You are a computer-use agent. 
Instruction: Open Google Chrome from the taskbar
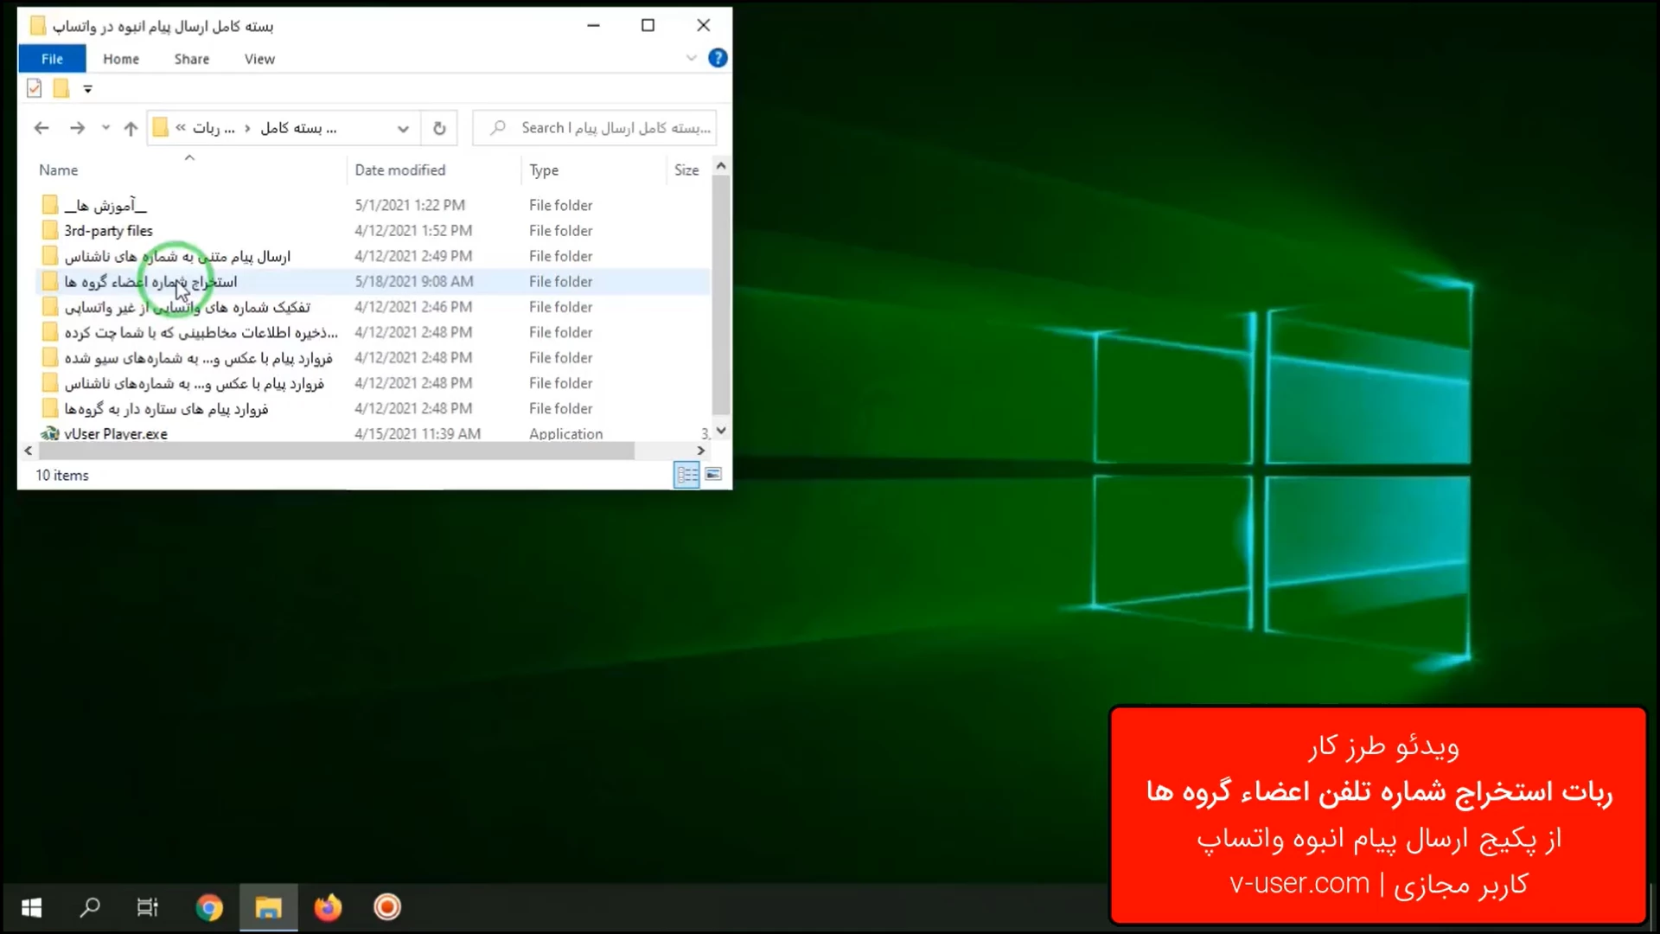click(209, 907)
